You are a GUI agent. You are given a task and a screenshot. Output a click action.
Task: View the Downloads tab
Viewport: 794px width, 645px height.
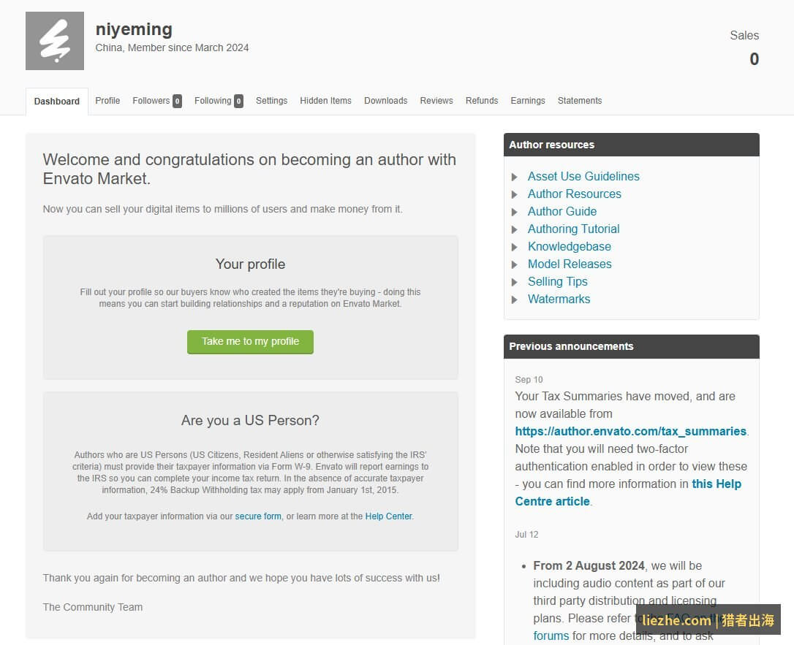pyautogui.click(x=385, y=101)
